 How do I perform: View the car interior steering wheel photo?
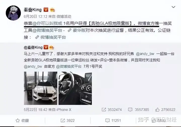[75, 88]
